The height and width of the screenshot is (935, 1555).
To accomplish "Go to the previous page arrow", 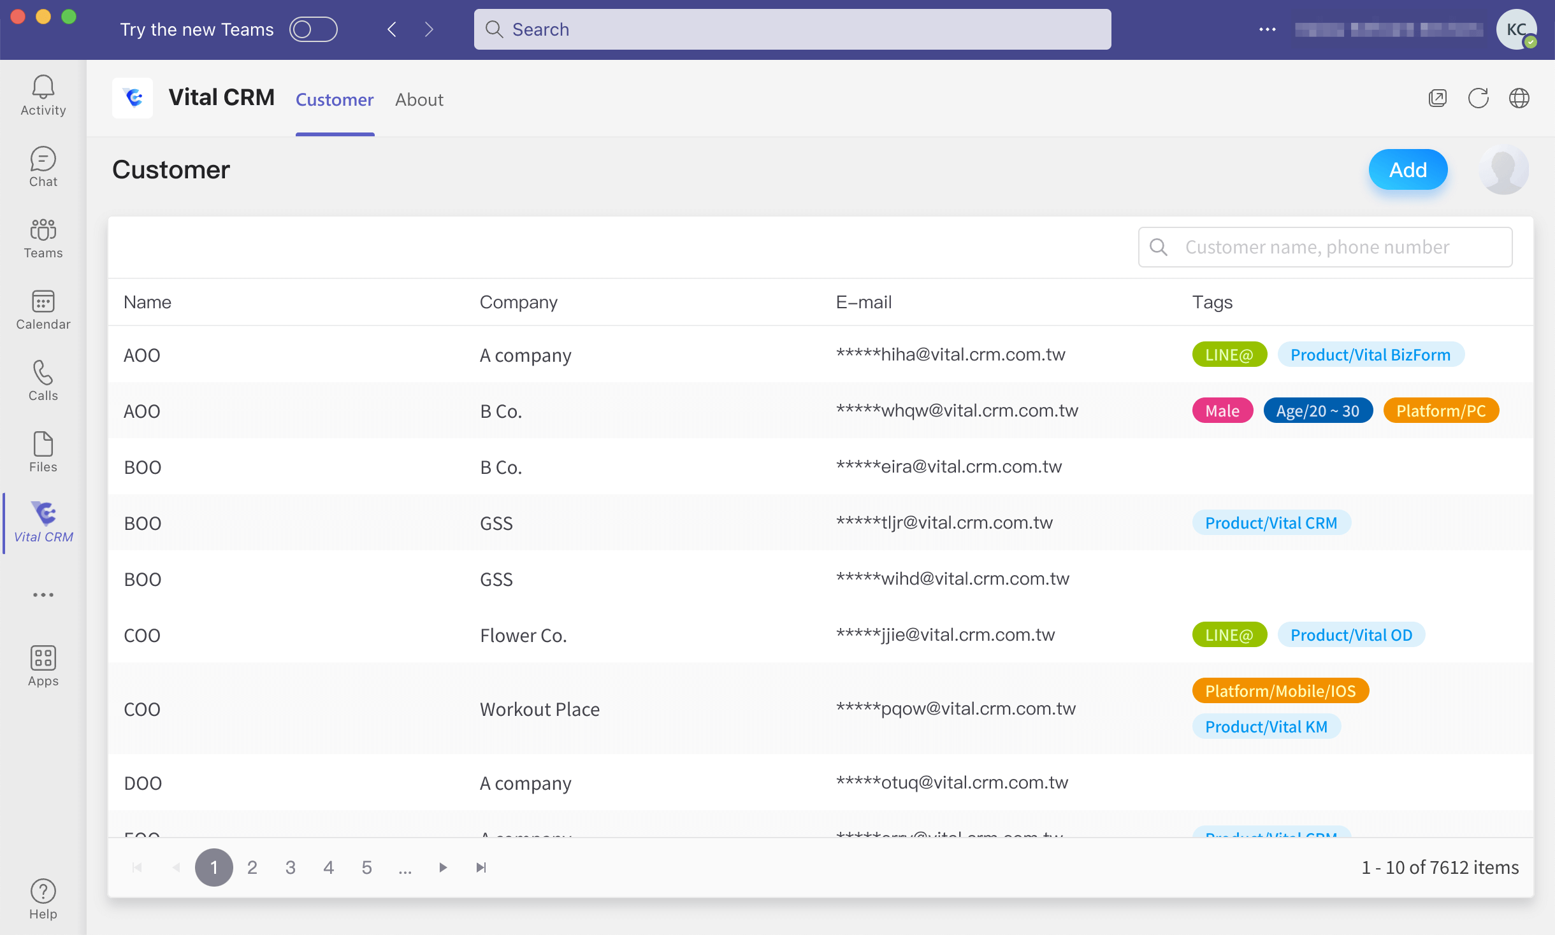I will 176,867.
